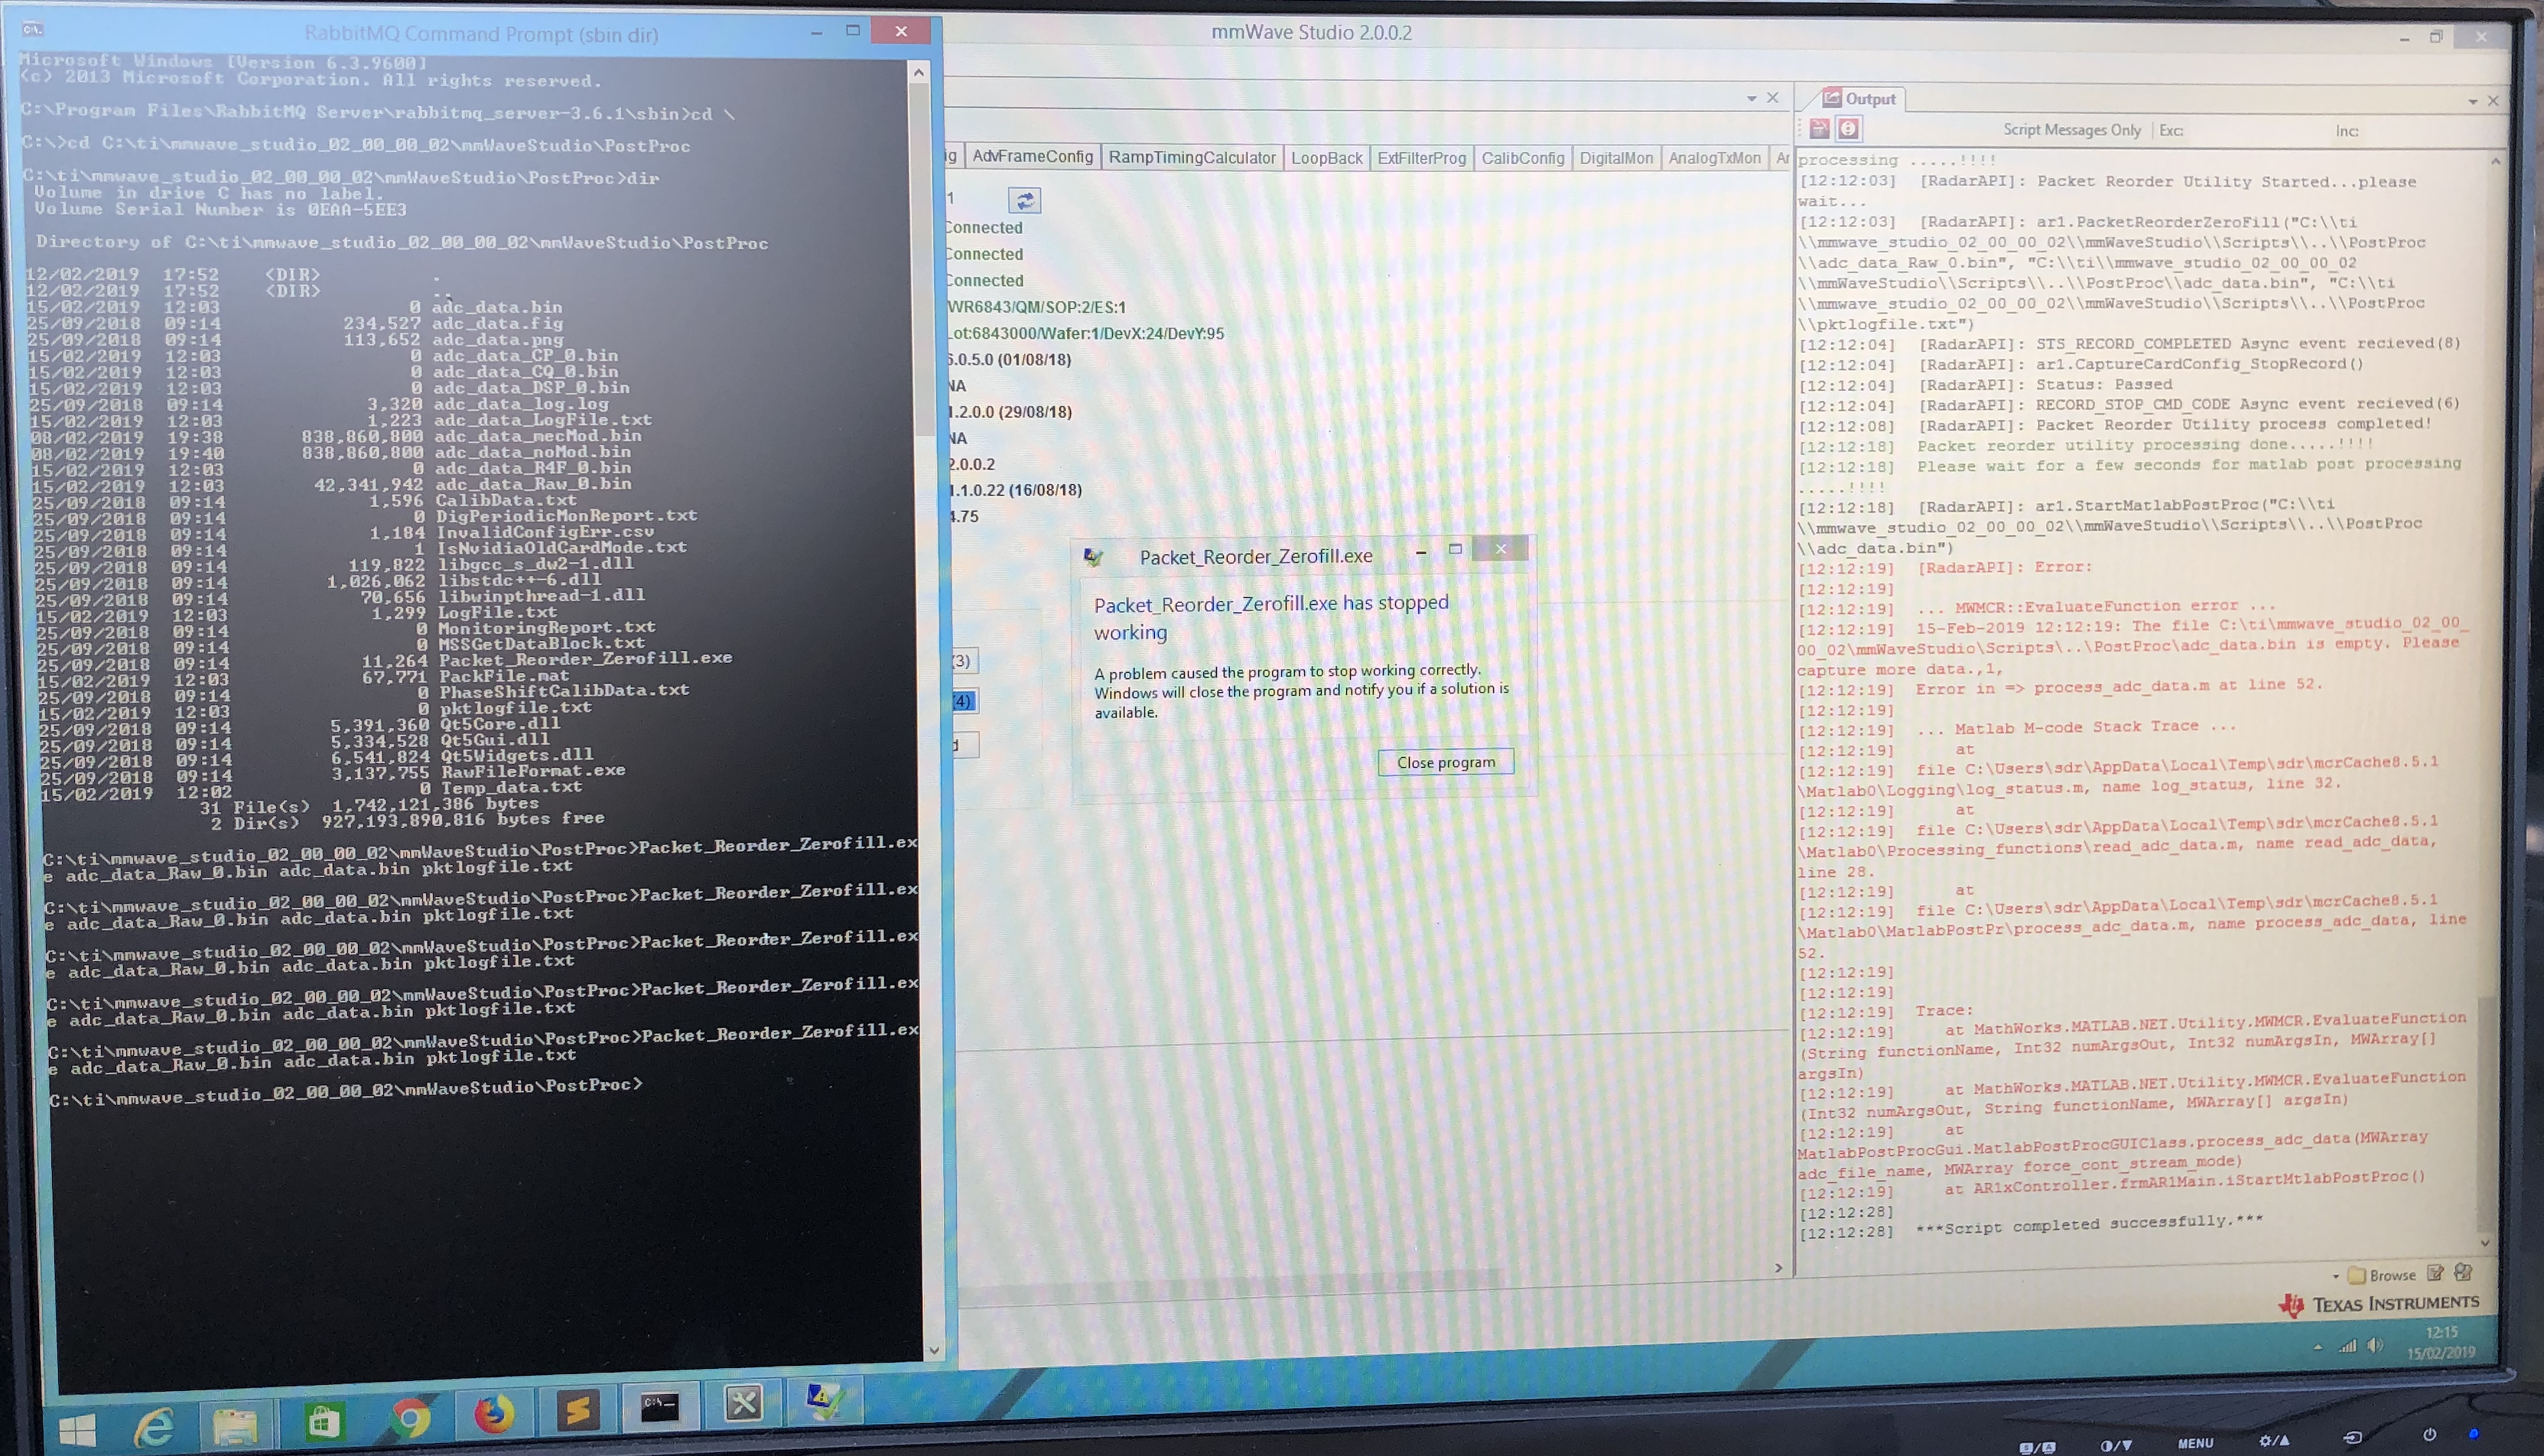Click Command Prompt scrollbar down arrow
This screenshot has height=1456, width=2544.
click(934, 1350)
